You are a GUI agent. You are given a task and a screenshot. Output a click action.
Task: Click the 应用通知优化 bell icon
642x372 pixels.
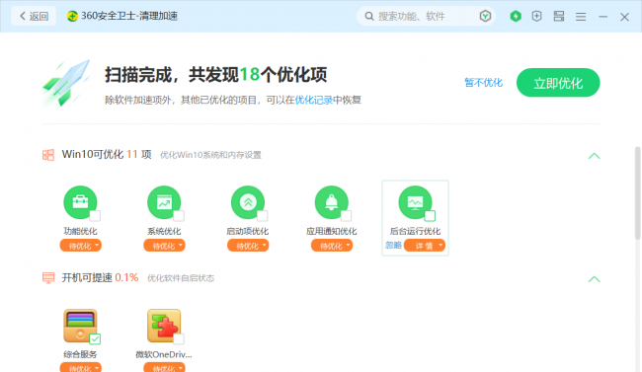click(331, 202)
